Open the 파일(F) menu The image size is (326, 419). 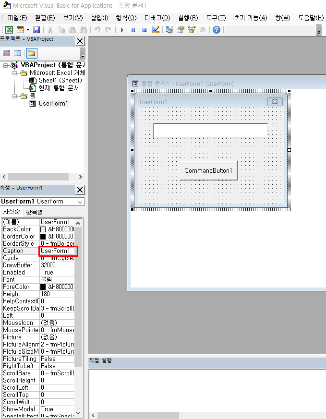(x=17, y=18)
